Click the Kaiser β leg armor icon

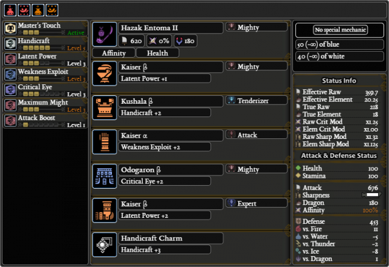click(105, 211)
